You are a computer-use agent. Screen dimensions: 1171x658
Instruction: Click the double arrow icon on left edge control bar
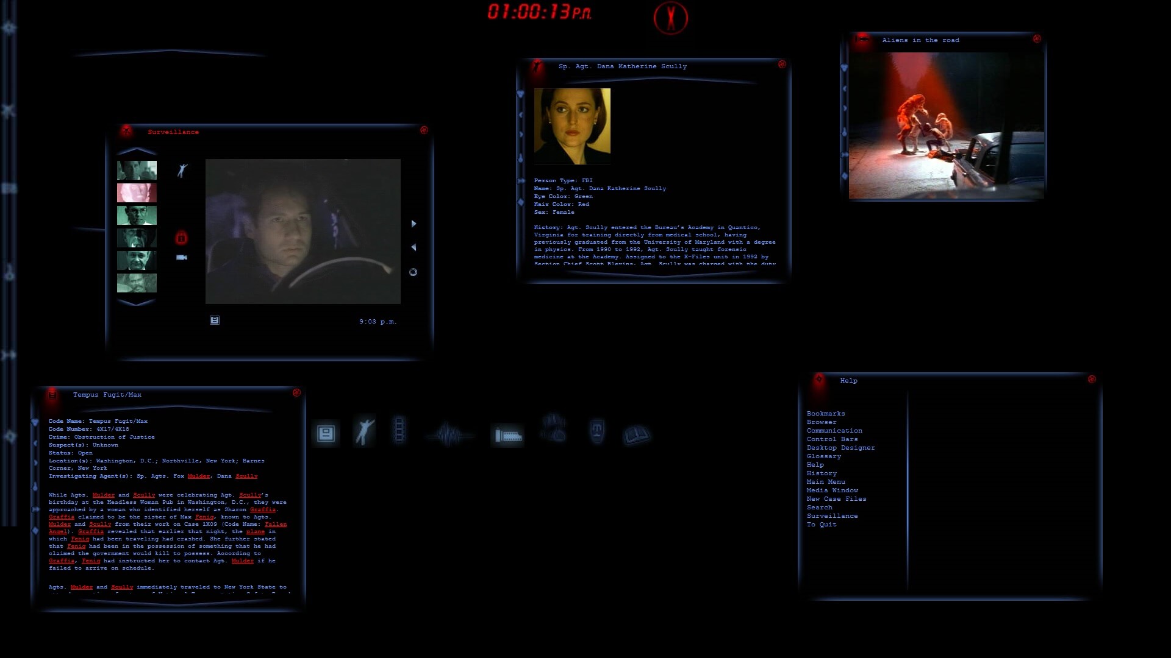(9, 355)
